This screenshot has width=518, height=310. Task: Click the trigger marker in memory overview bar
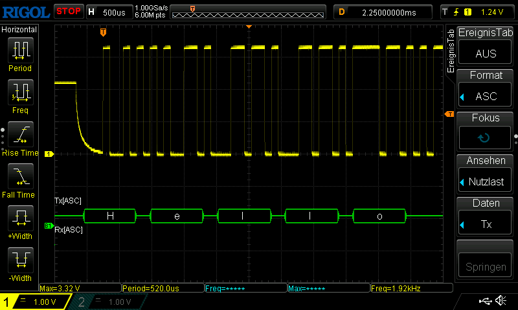192,8
